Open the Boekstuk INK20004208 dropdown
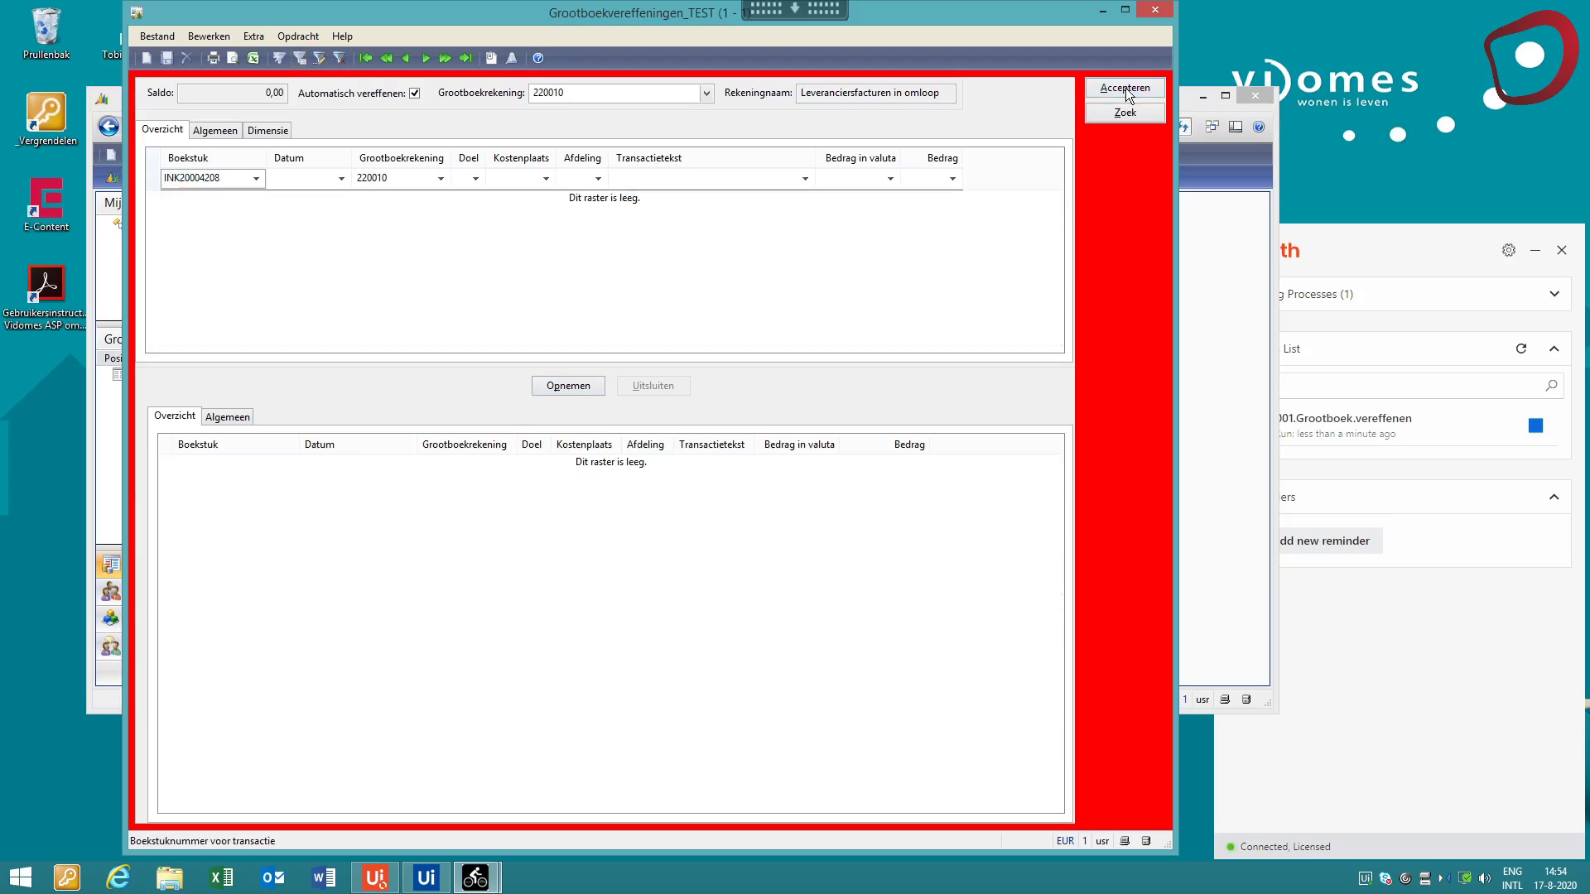1590x894 pixels. click(x=256, y=179)
